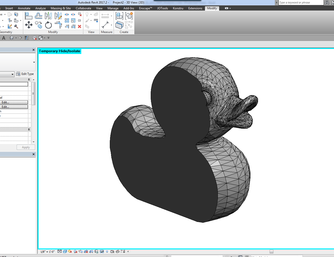Screen dimensions: 334x257
Task: Click the Unpin tool
Action: [80, 15]
